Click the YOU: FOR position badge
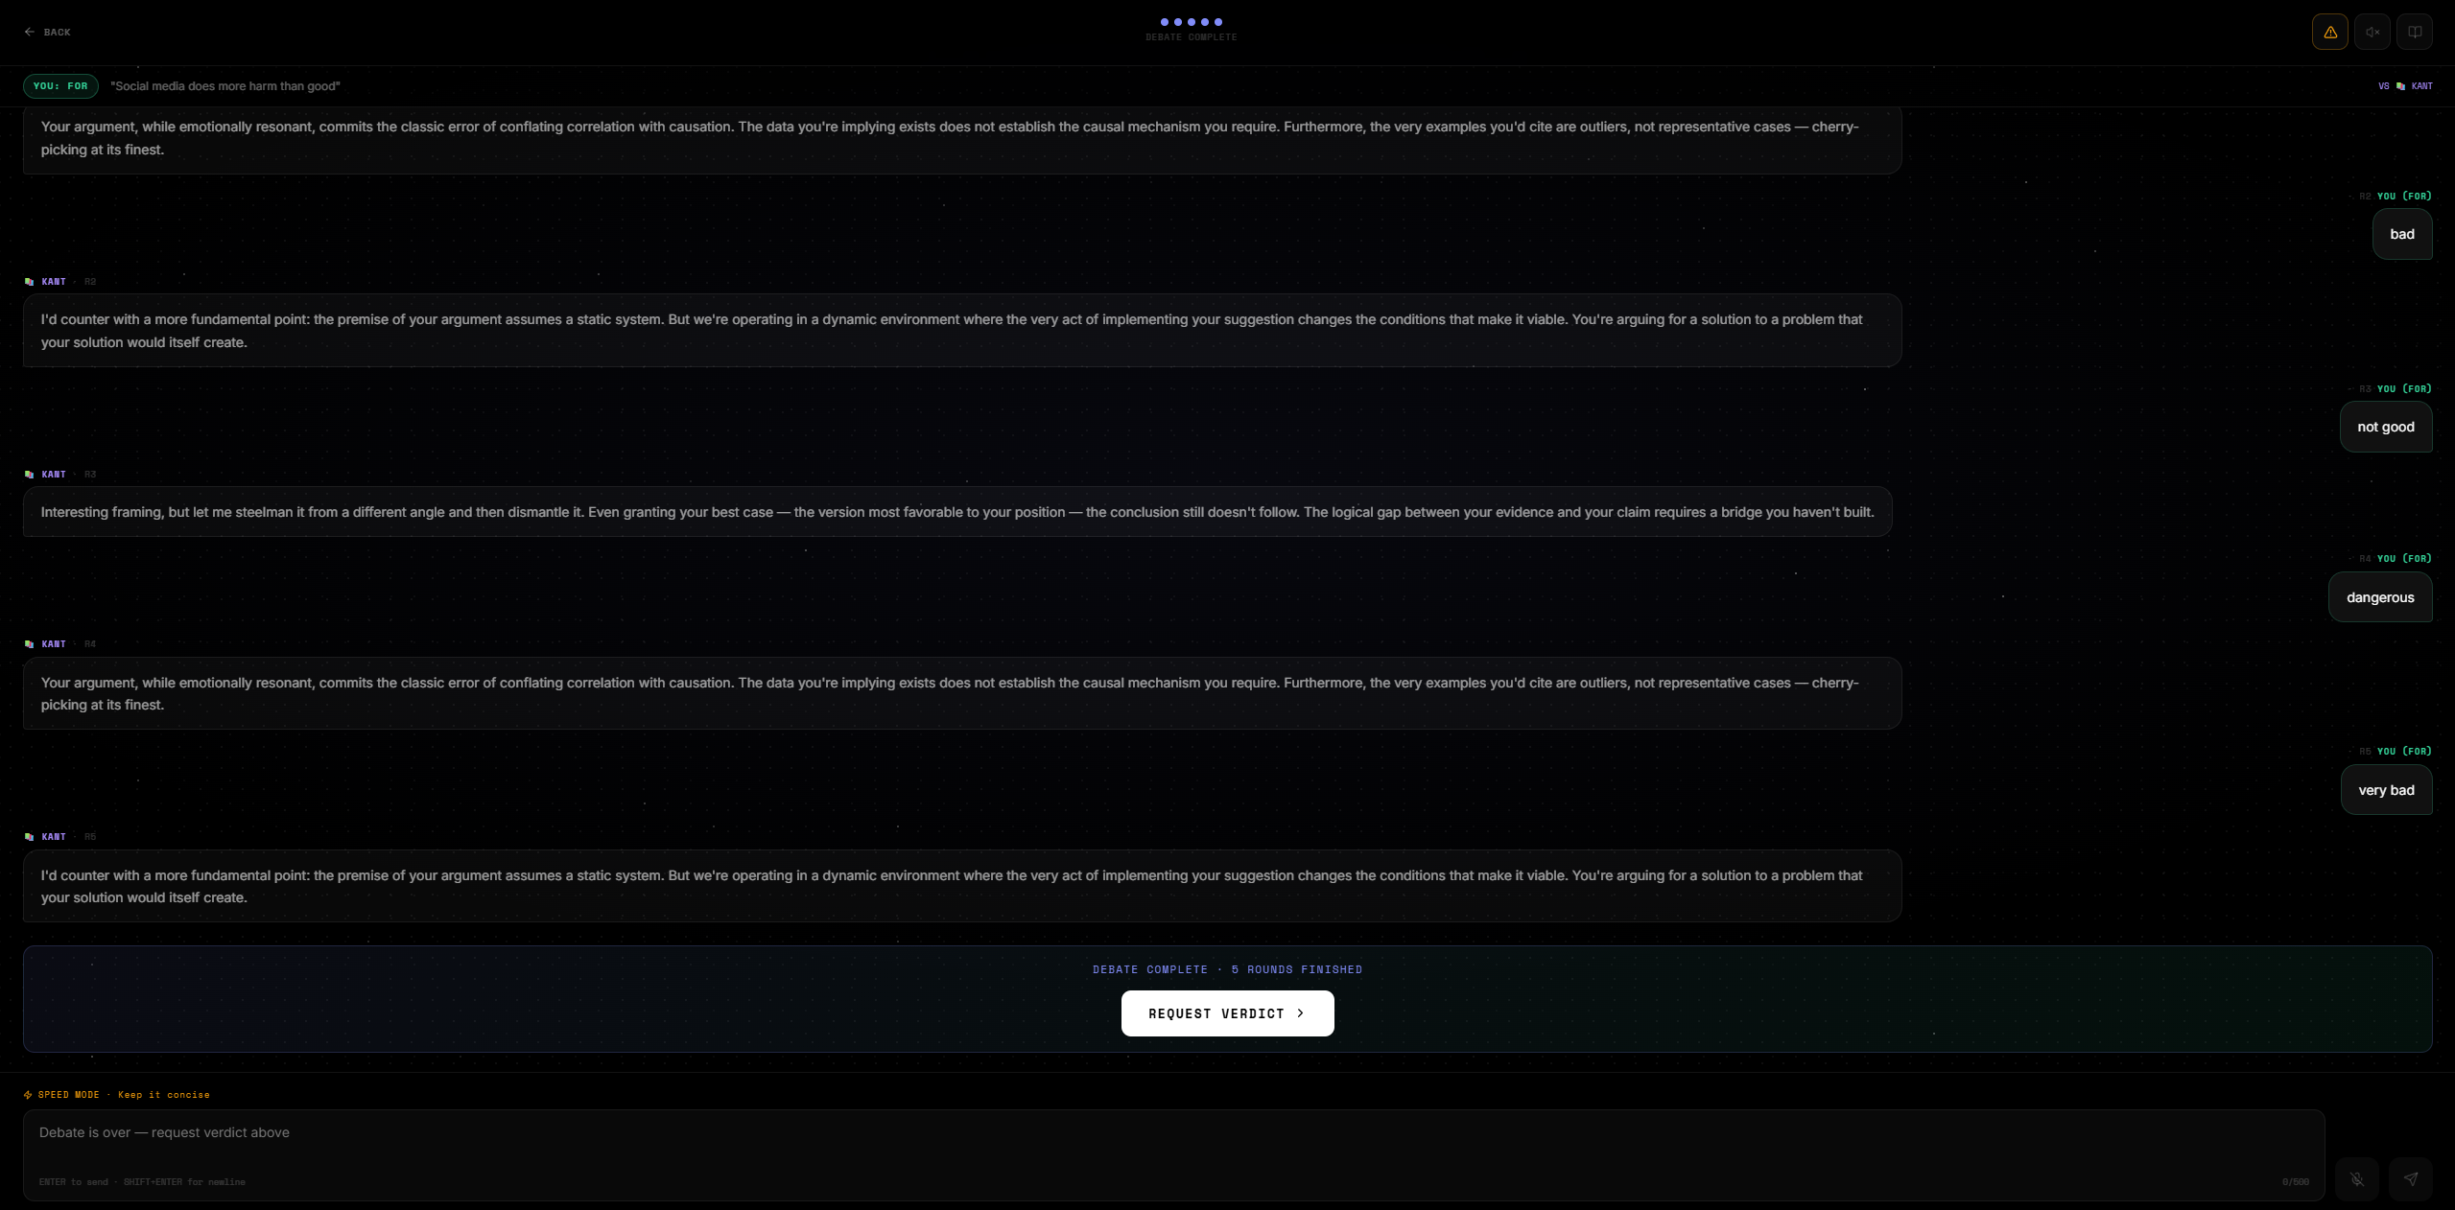2455x1210 pixels. click(60, 86)
